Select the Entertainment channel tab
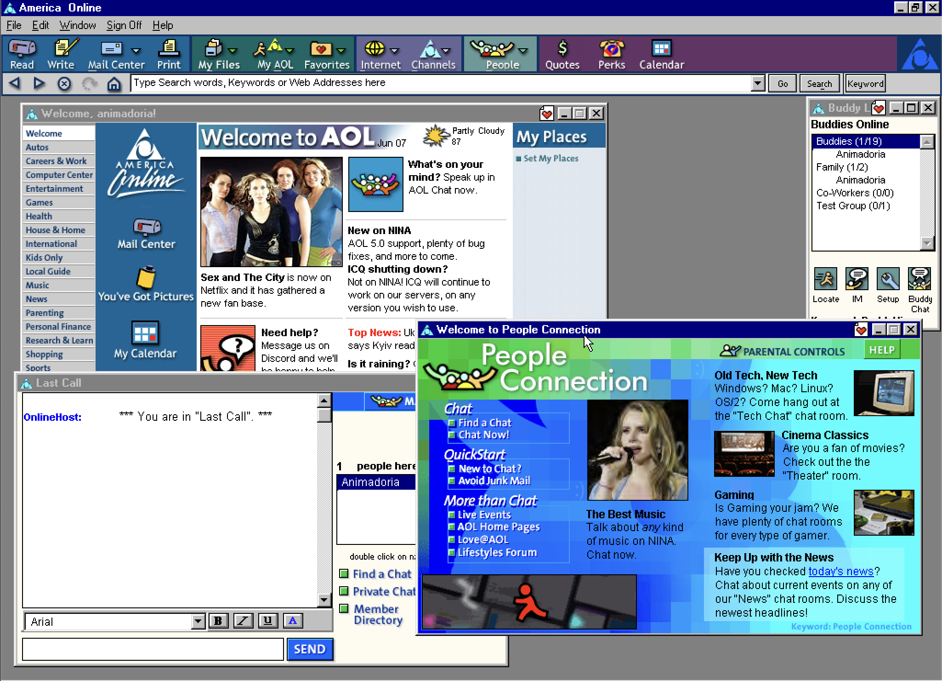 [x=58, y=189]
